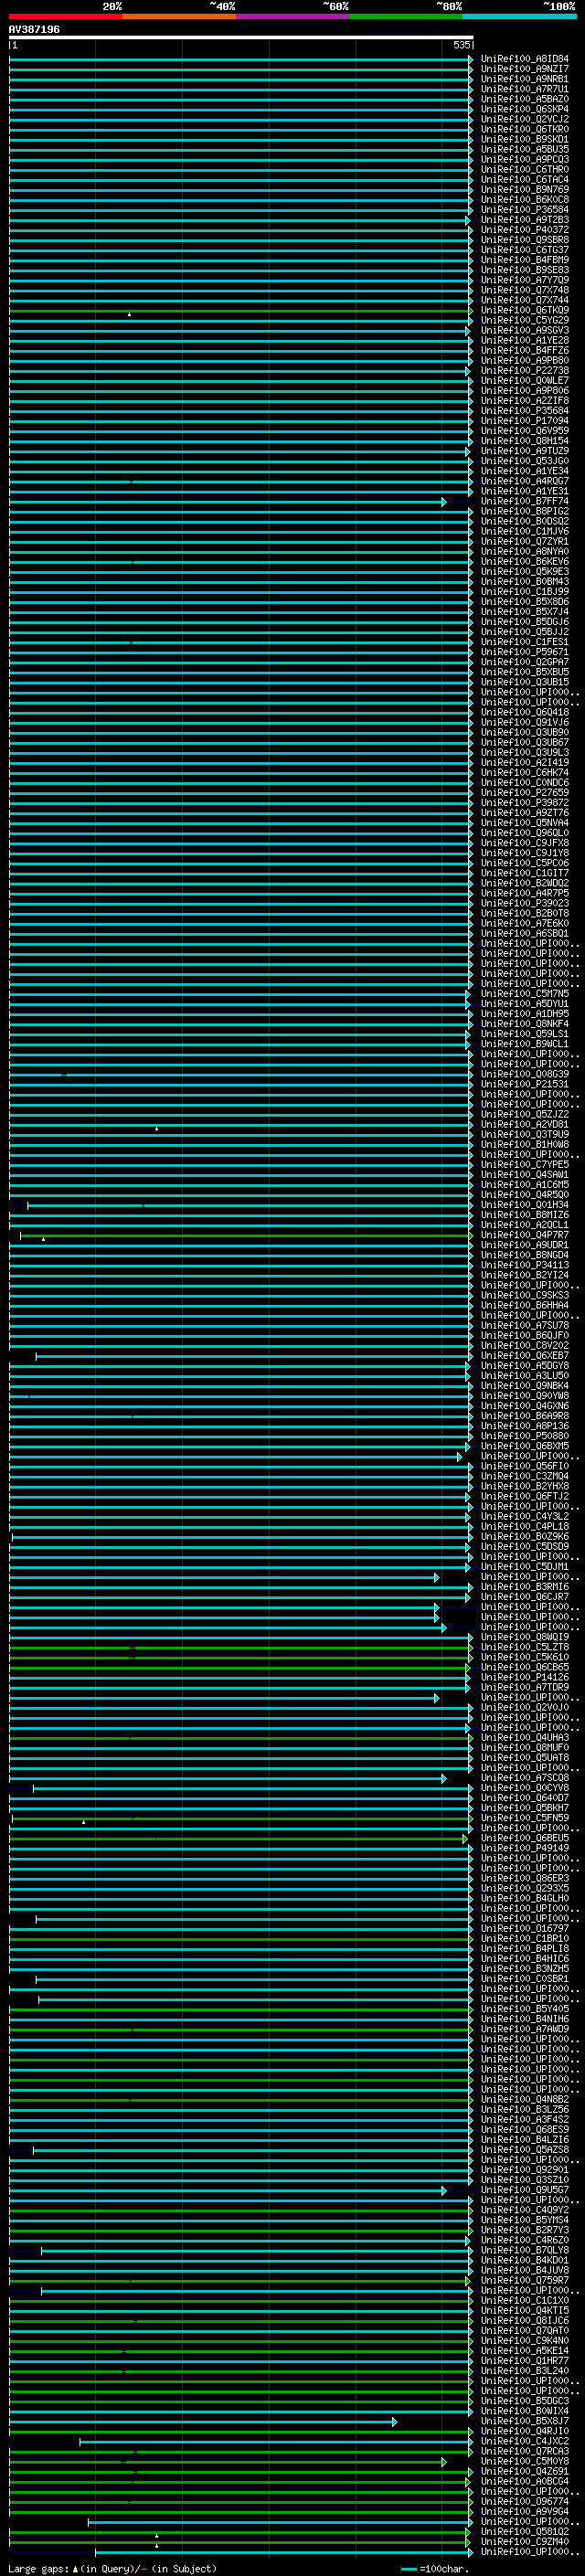Screen dimensions: 585x2576
Task: Select the UniRef100_A0BCG4 label
Action: pyautogui.click(x=525, y=2482)
